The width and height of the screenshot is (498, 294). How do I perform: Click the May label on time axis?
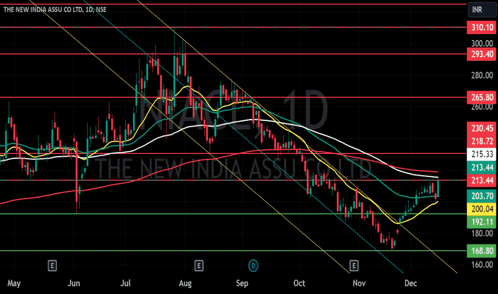coord(14,283)
